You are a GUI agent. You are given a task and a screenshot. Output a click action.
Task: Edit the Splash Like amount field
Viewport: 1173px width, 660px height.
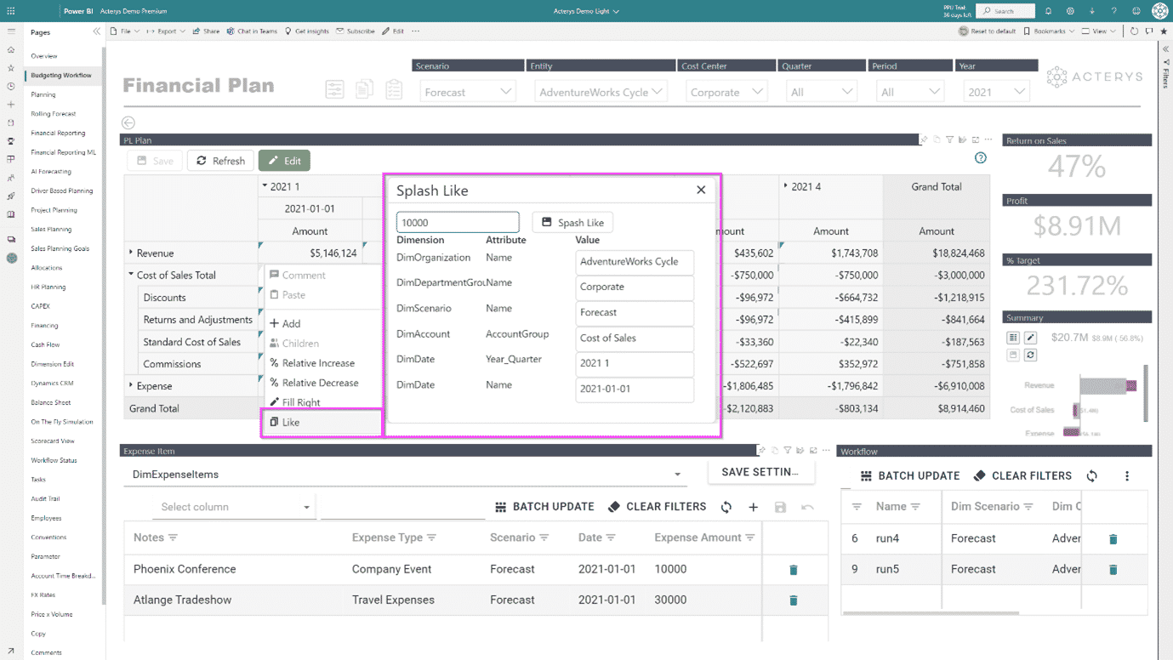(x=458, y=222)
